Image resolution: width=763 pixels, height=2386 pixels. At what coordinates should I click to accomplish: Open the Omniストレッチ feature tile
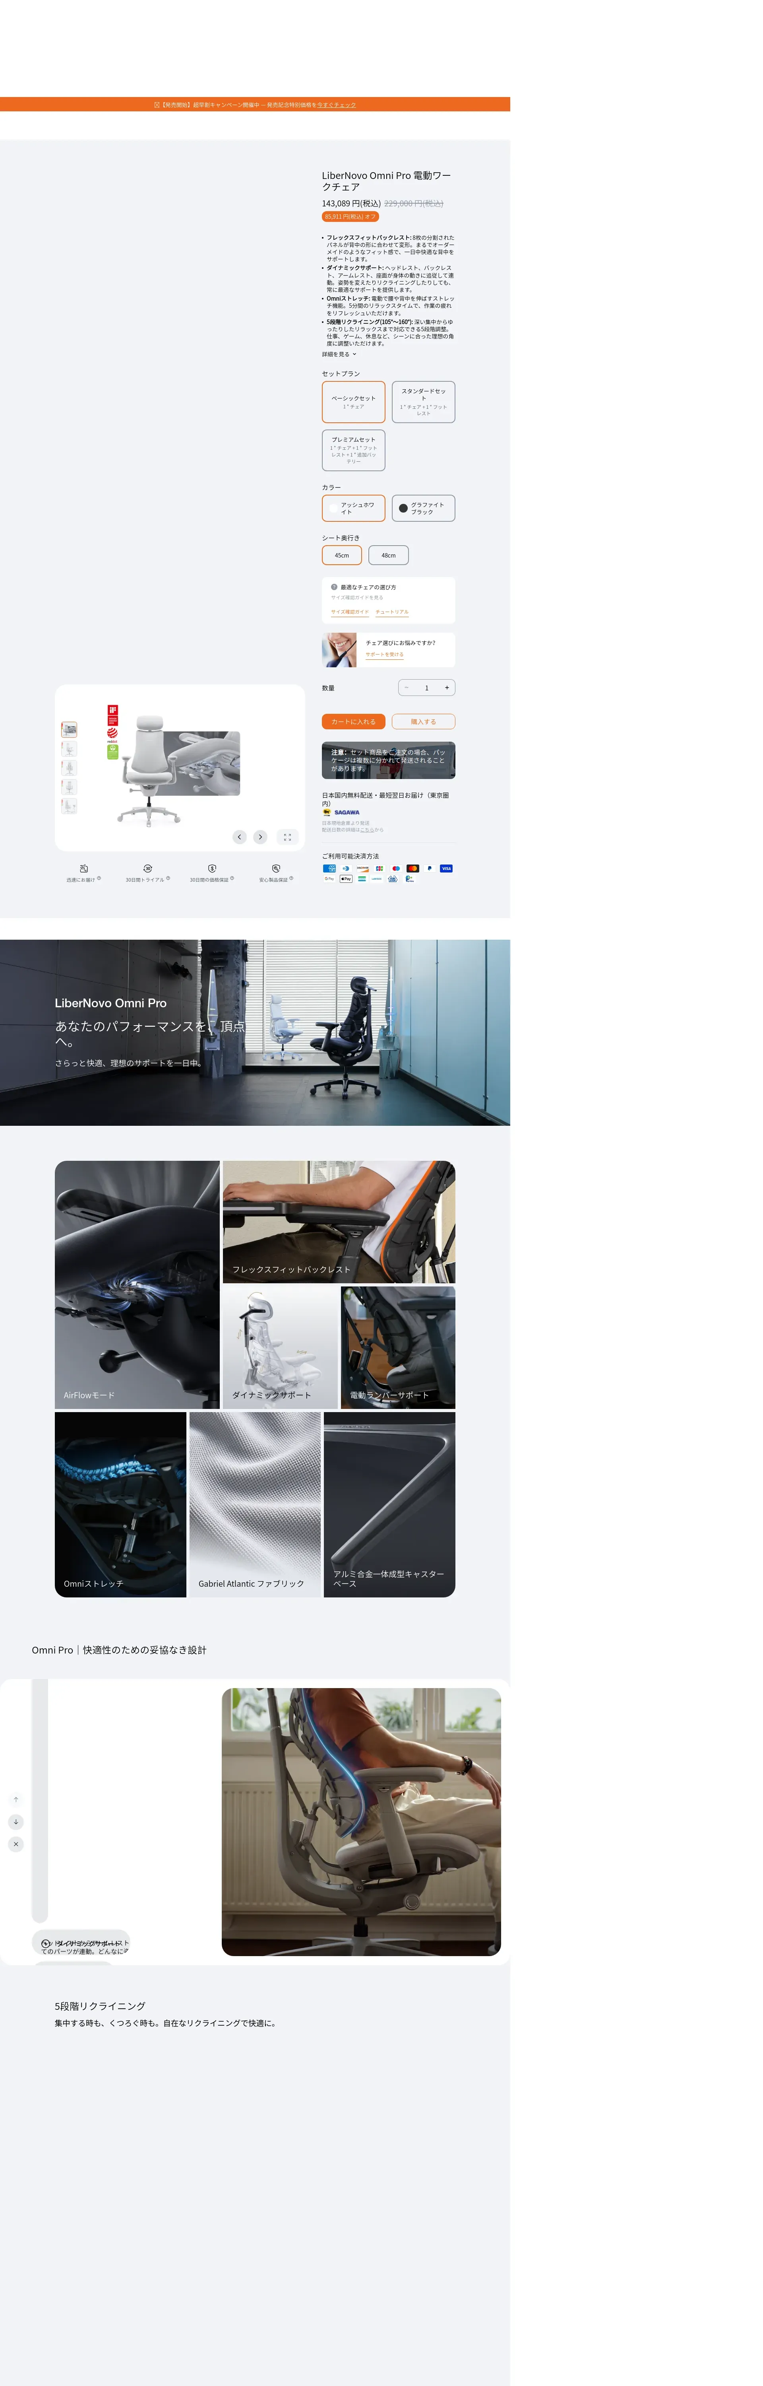tap(120, 1504)
